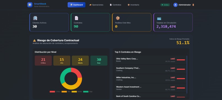Screen dimensions: 222x100
Task: Click the risk bar for Southern Company
Action: pyautogui.click(x=181, y=69)
